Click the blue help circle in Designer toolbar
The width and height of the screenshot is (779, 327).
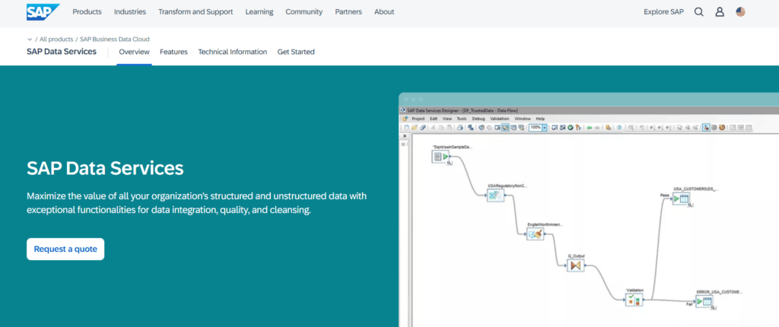pyautogui.click(x=619, y=128)
